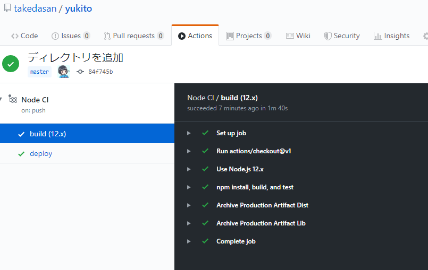
Task: Click the Pull requests count badge
Action: 161,36
